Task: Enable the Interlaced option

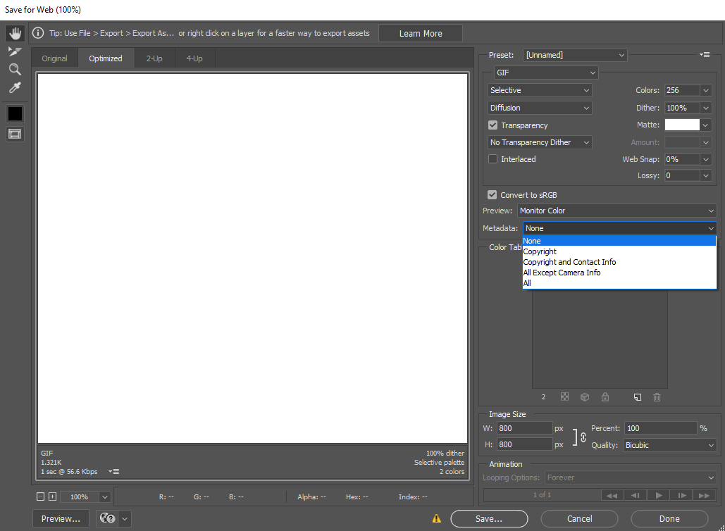Action: (492, 159)
